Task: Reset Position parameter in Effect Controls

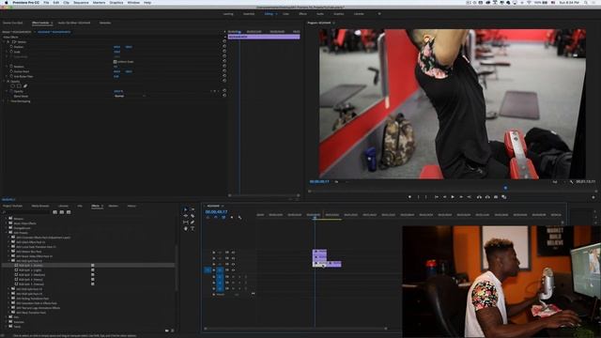Action: click(x=224, y=47)
